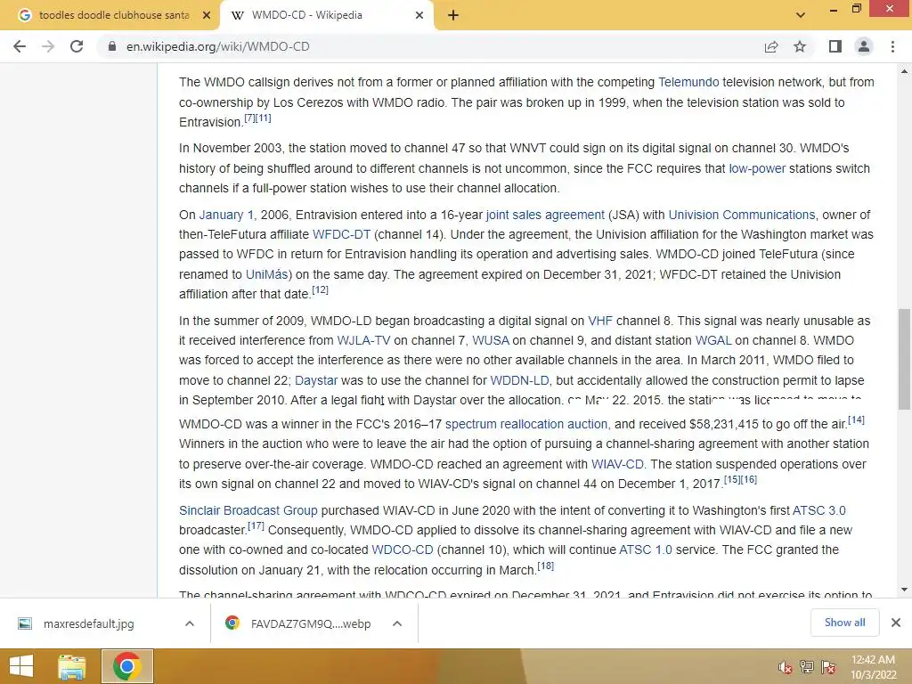This screenshot has width=912, height=684.
Task: View site security lock info
Action: click(111, 46)
